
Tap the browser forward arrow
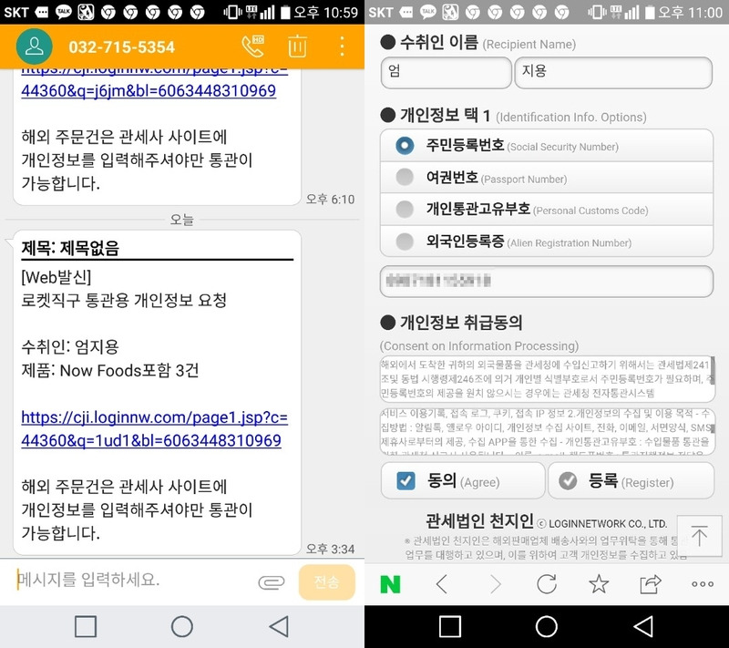496,584
